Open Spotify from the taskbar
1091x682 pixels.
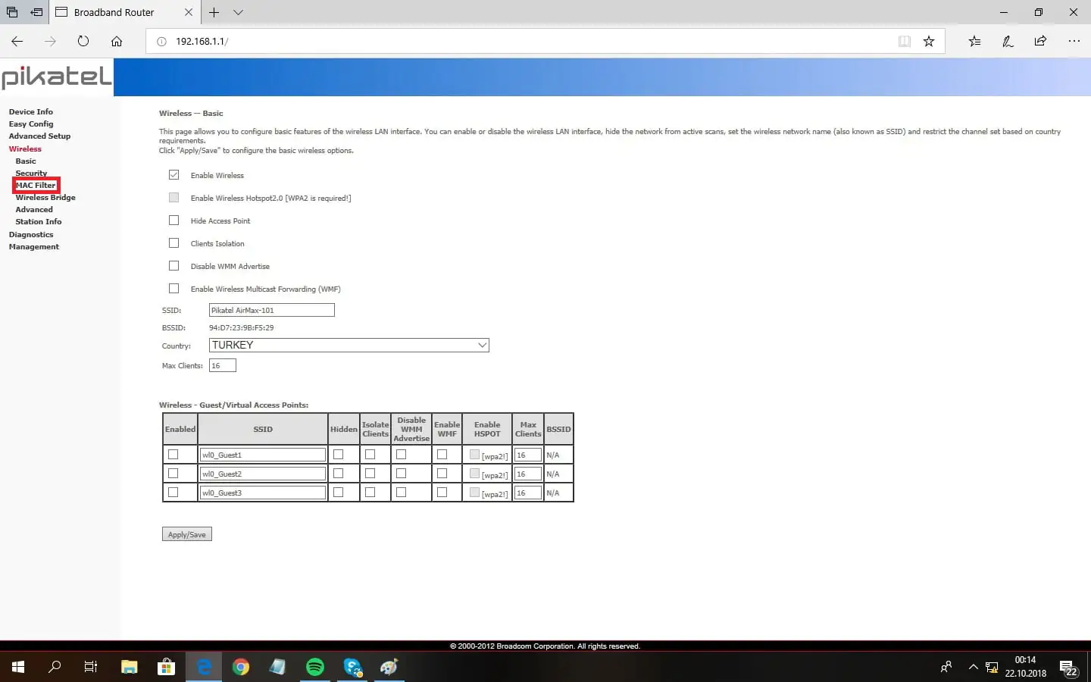click(315, 667)
